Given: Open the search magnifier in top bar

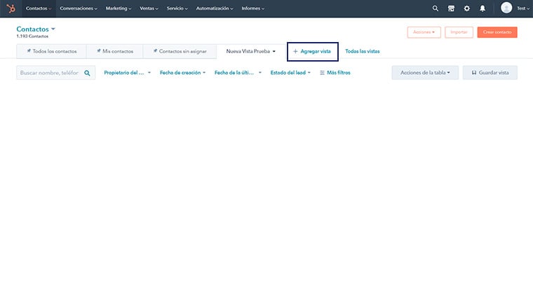Looking at the screenshot, I should click(435, 8).
